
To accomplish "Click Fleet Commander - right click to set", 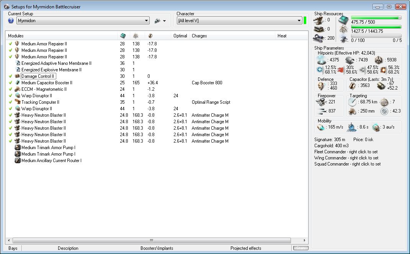I will coord(346,152).
